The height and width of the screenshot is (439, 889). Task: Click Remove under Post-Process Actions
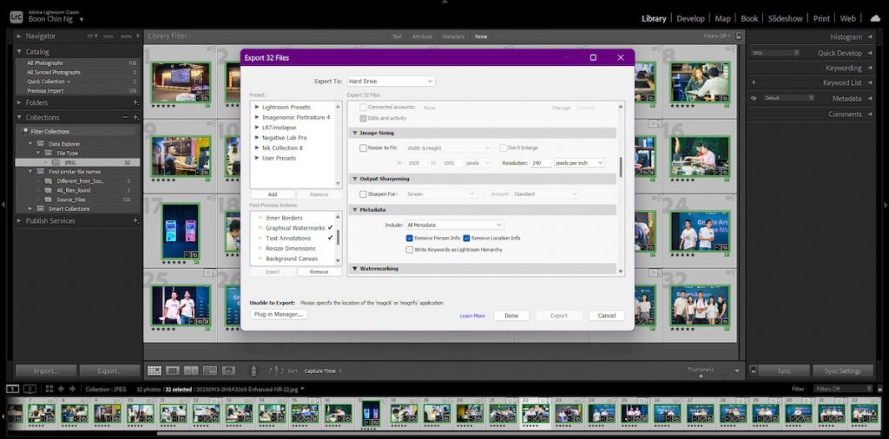point(319,272)
